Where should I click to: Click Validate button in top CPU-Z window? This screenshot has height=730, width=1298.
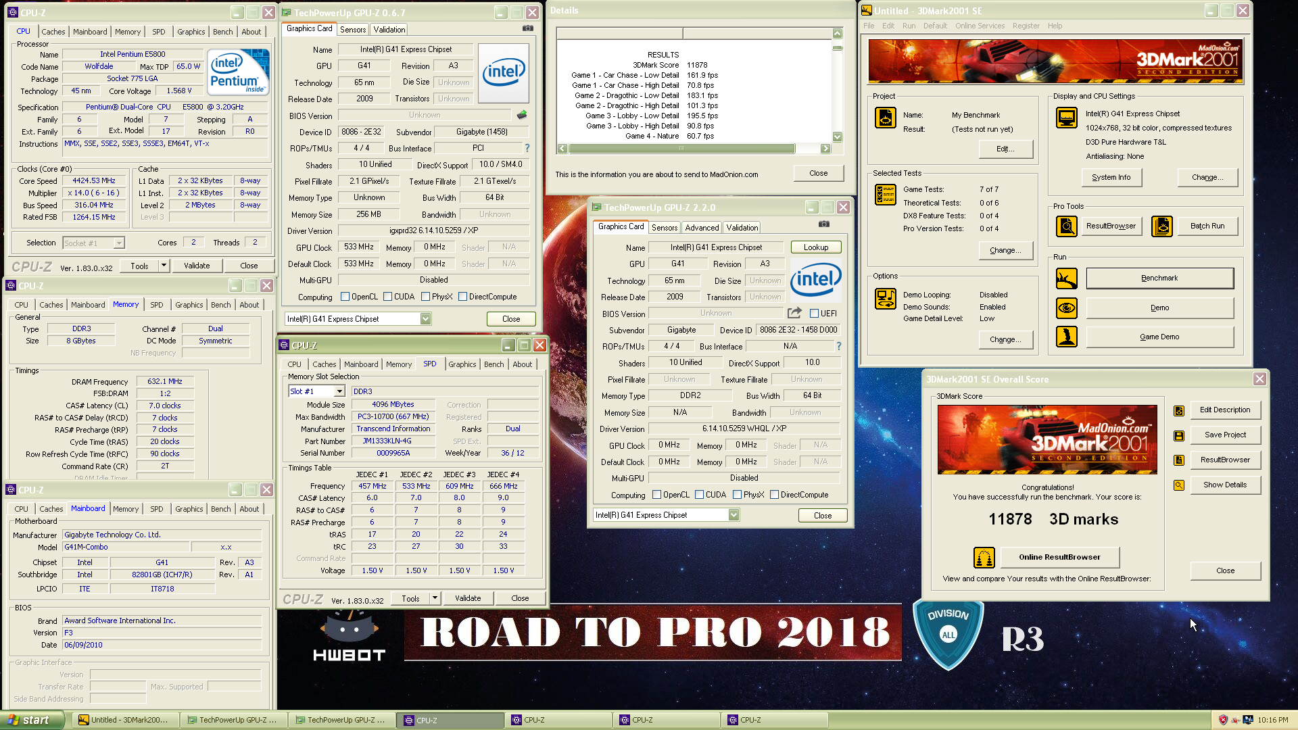pos(197,266)
